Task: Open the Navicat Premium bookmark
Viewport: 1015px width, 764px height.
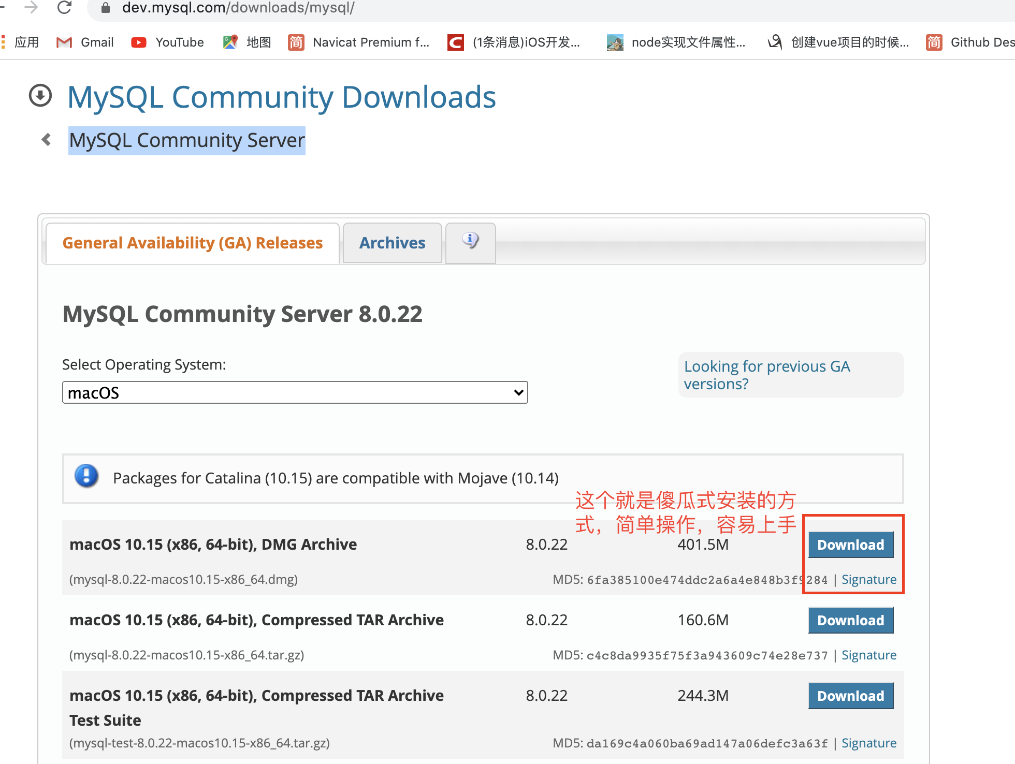Action: [x=359, y=42]
